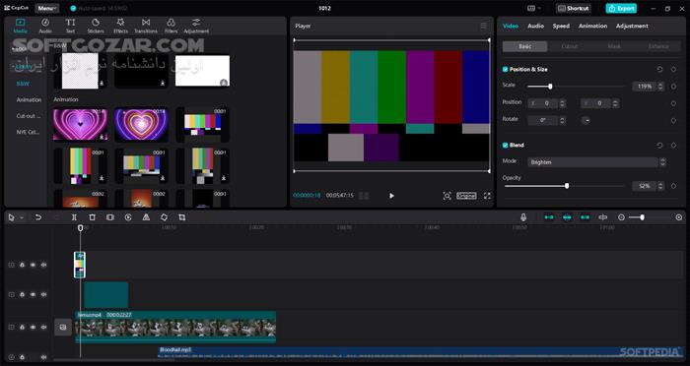Click the Position Y stepper arrows
This screenshot has height=366, width=690.
[616, 103]
